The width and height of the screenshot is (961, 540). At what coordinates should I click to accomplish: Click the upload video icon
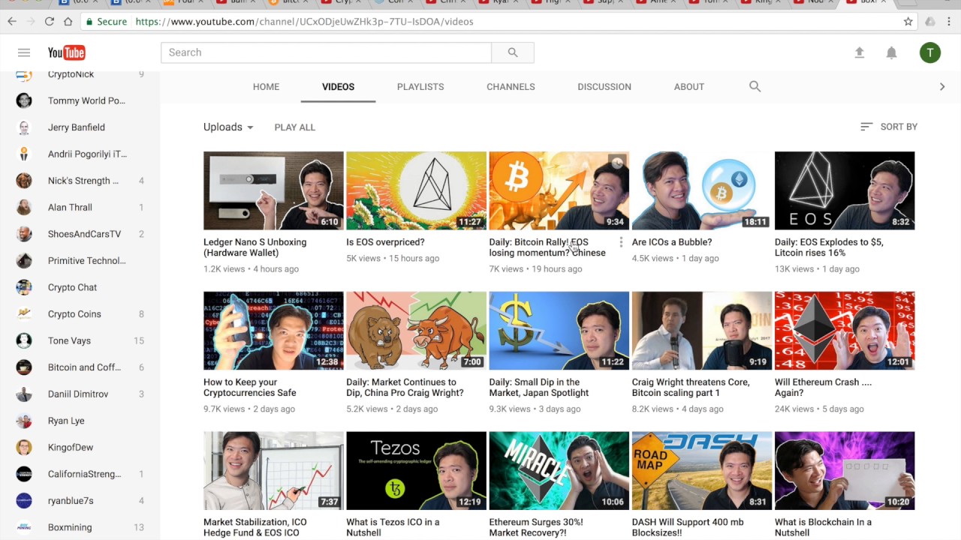(x=860, y=52)
